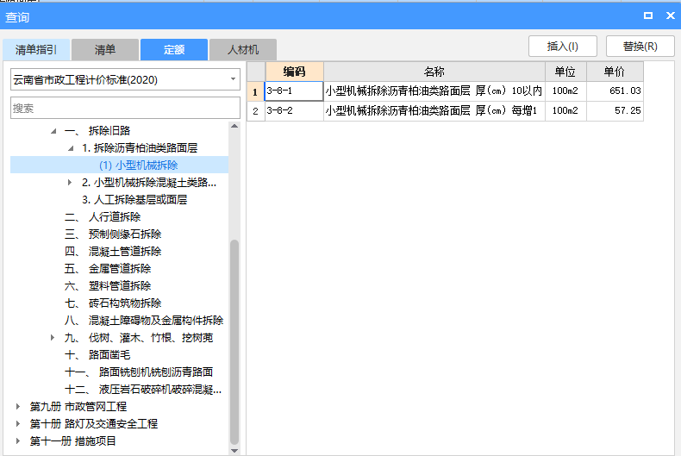The width and height of the screenshot is (681, 456).
Task: Expand 2. 小型机械拆除混凝土类路 node
Action: click(x=70, y=183)
